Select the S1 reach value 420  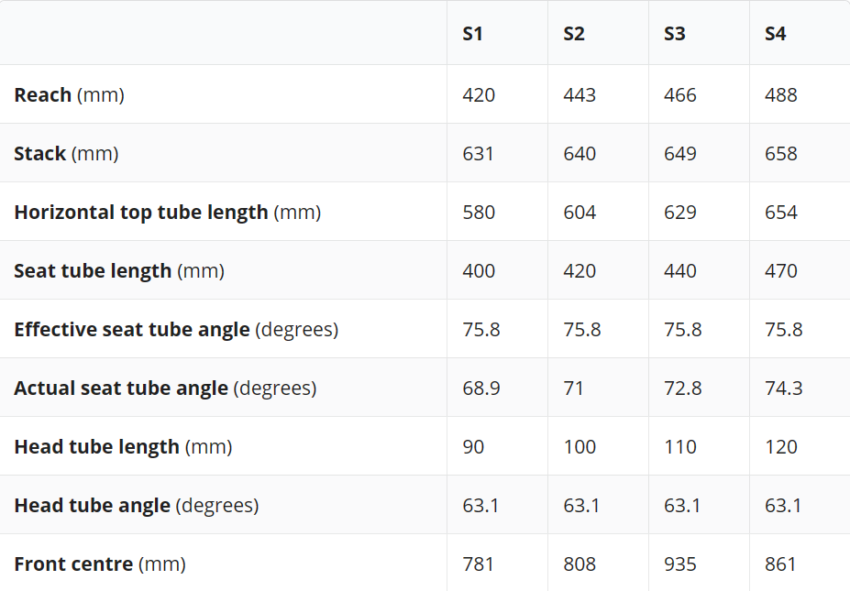click(479, 95)
